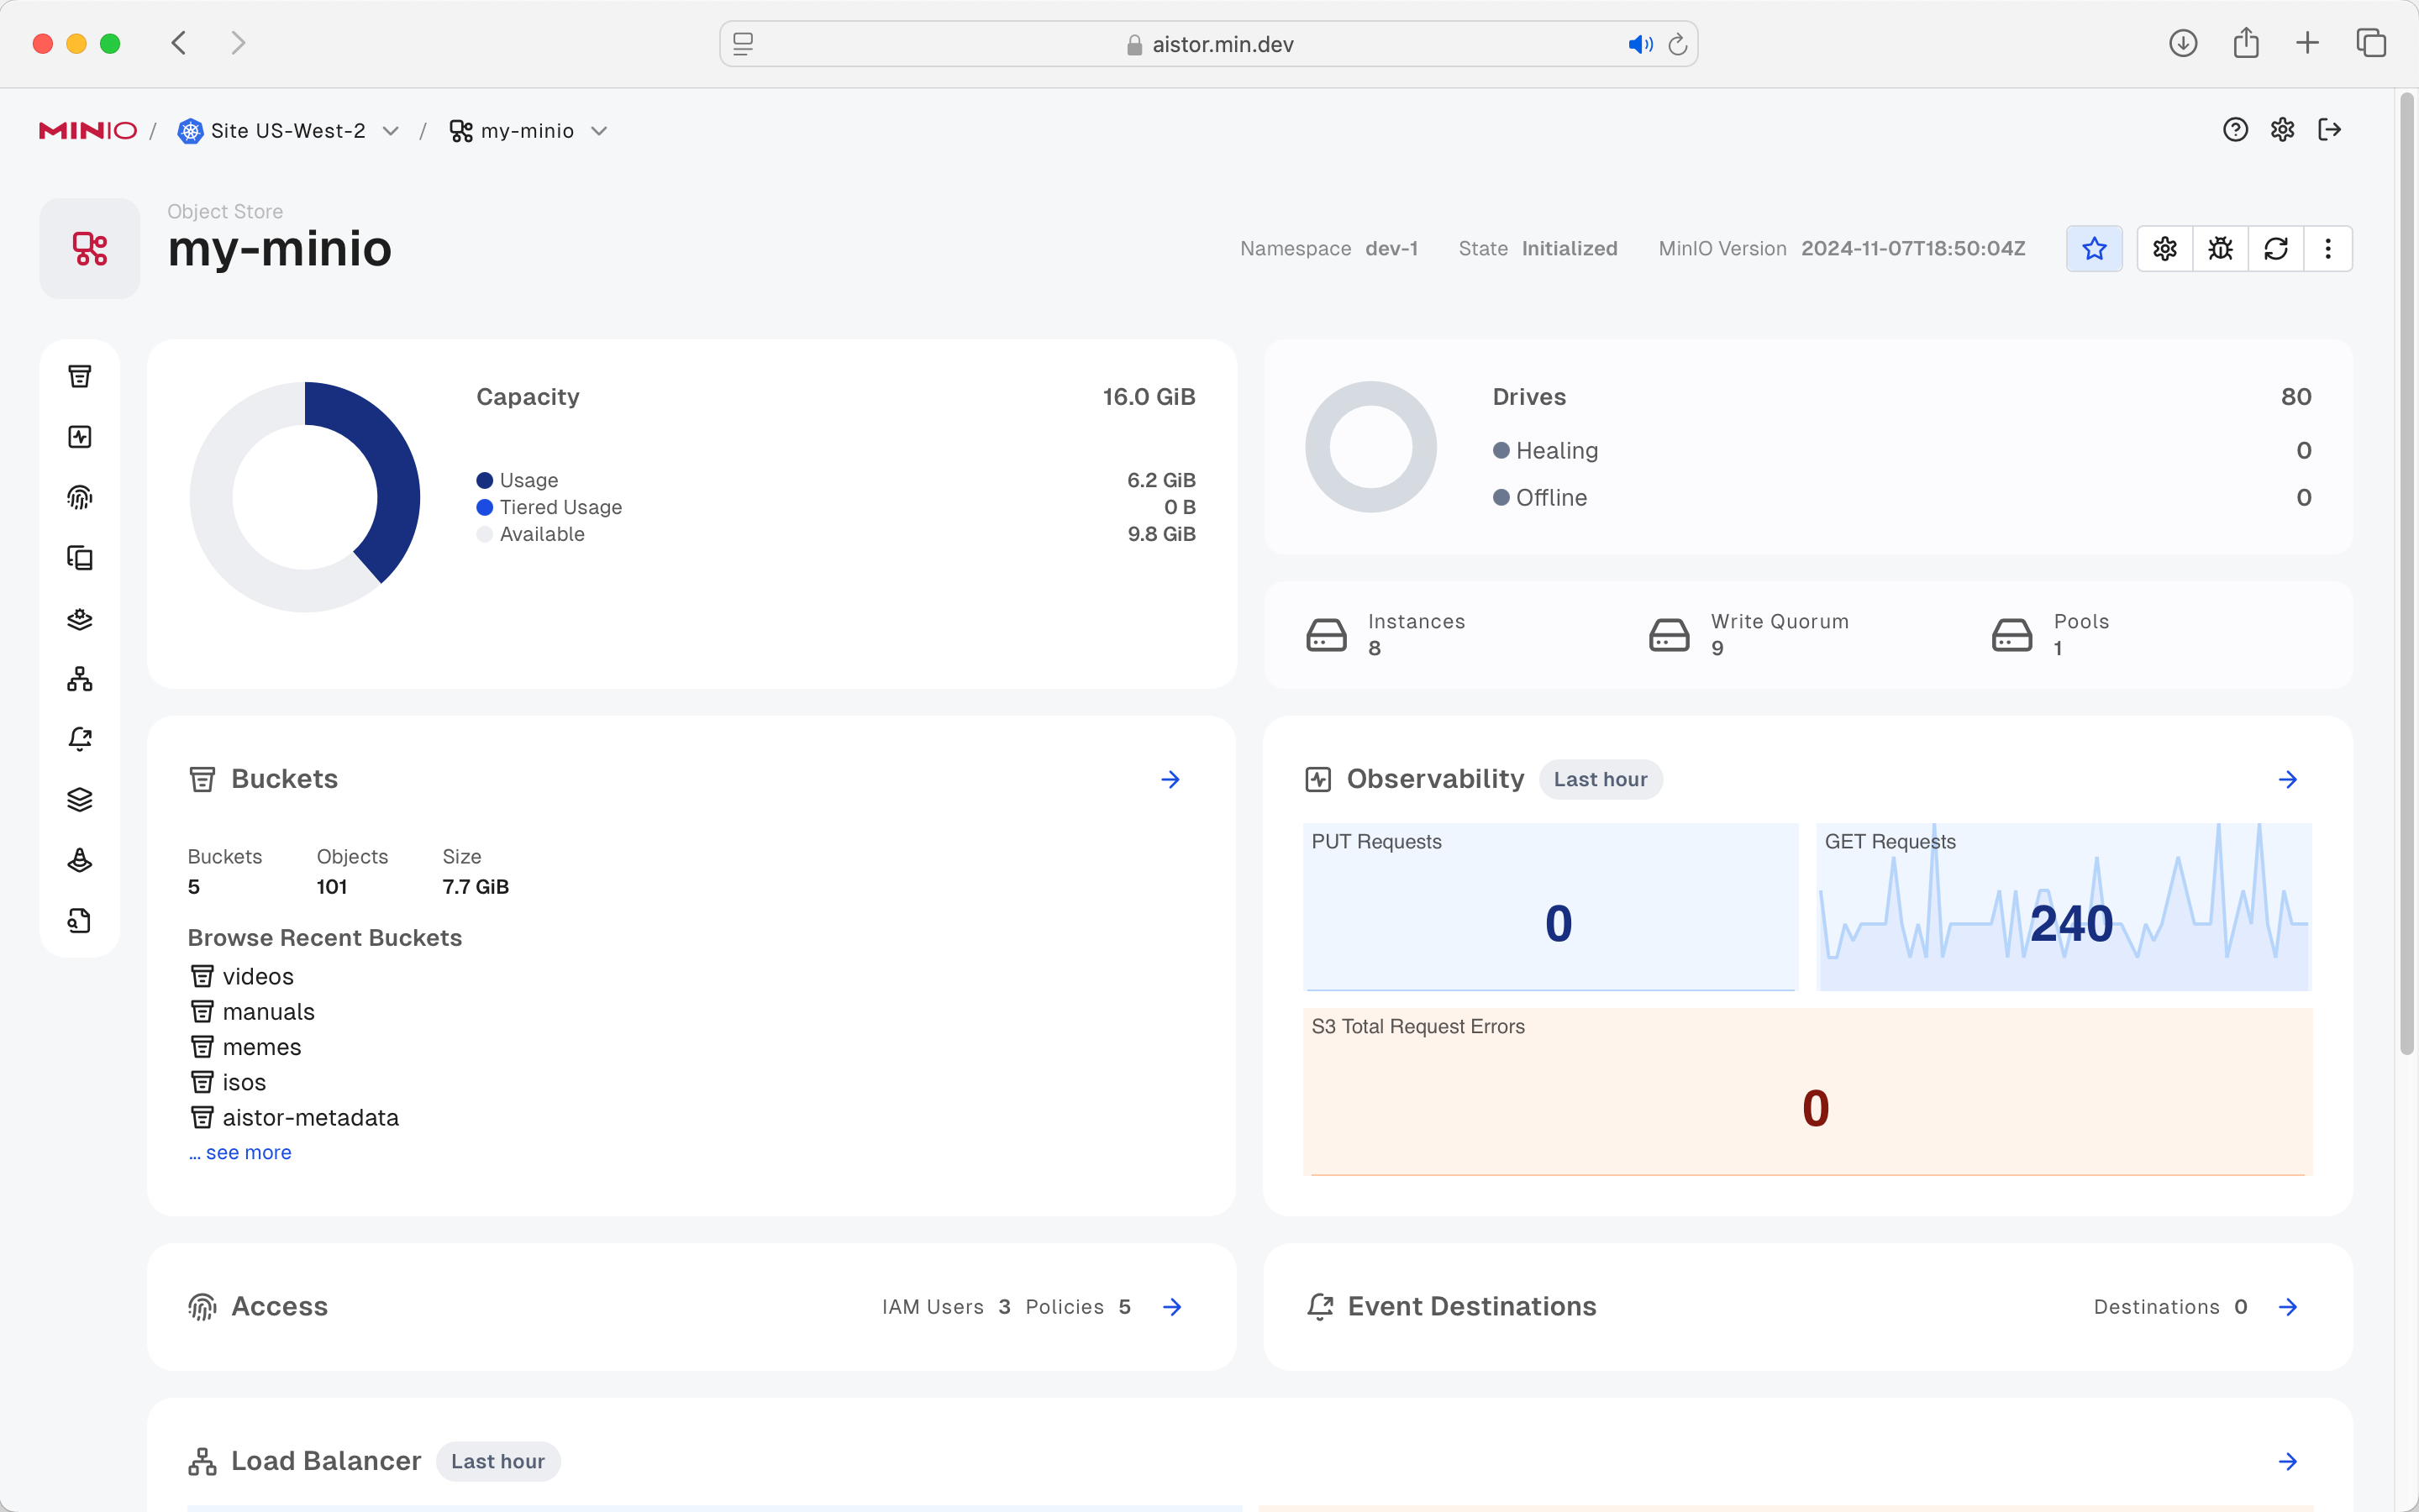
Task: Click the replication copy icon in sidebar
Action: [80, 558]
